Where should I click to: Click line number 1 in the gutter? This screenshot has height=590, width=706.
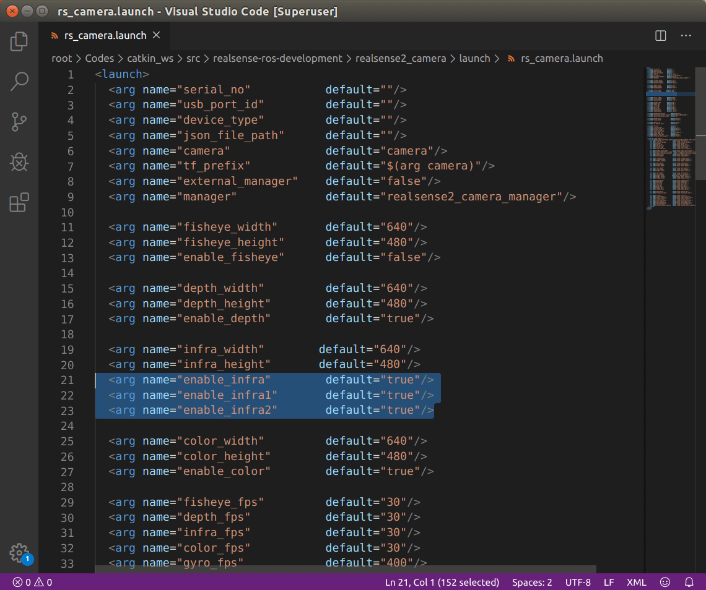point(70,75)
